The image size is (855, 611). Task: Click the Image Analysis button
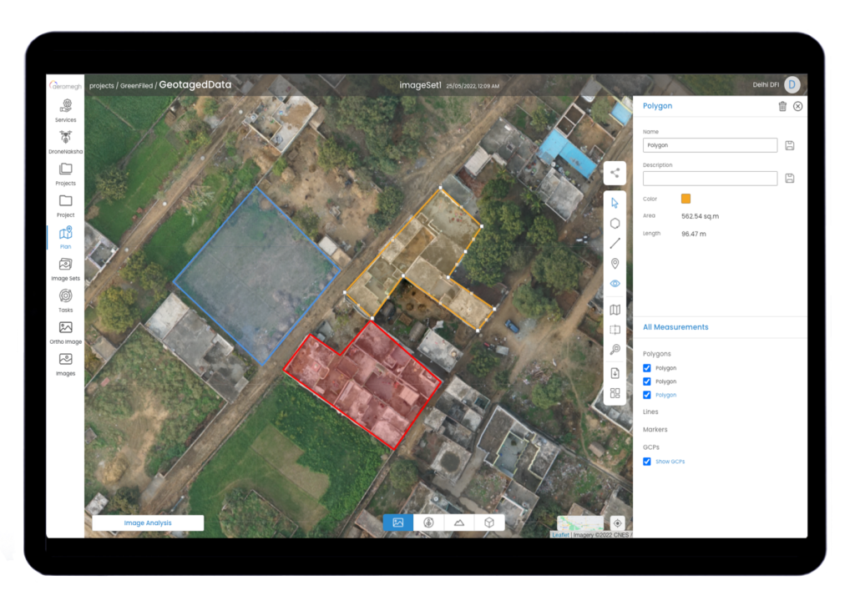(x=148, y=523)
